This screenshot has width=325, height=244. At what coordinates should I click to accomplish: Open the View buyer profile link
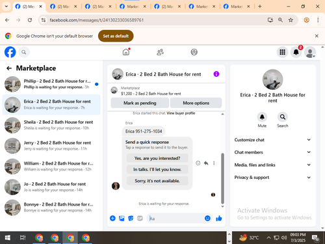181,113
